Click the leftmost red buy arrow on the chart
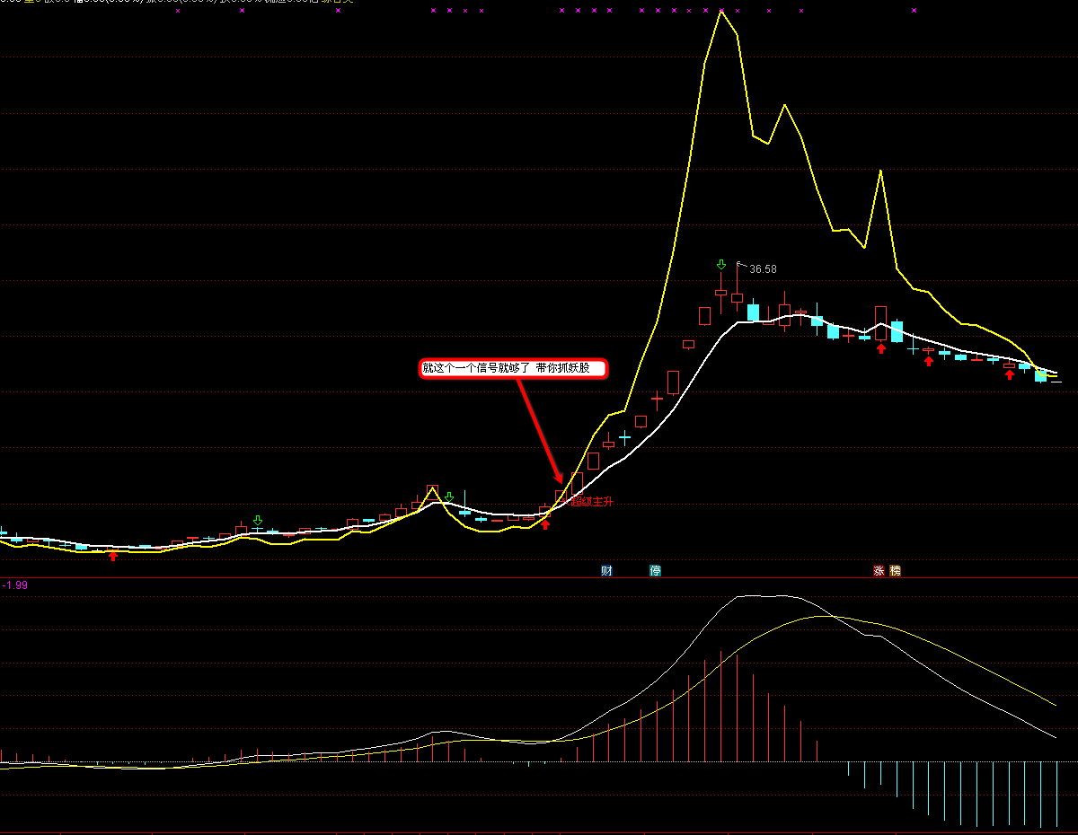Viewport: 1078px width, 835px height. click(113, 557)
